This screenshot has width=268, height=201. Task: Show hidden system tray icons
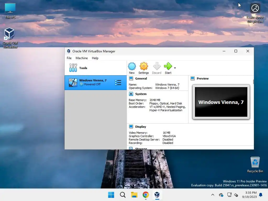click(213, 195)
